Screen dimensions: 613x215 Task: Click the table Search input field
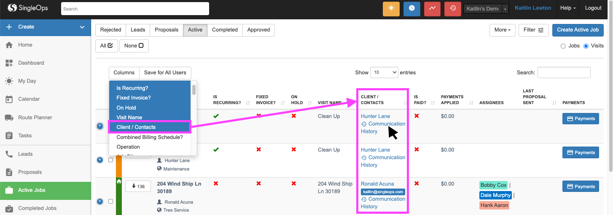coord(564,72)
